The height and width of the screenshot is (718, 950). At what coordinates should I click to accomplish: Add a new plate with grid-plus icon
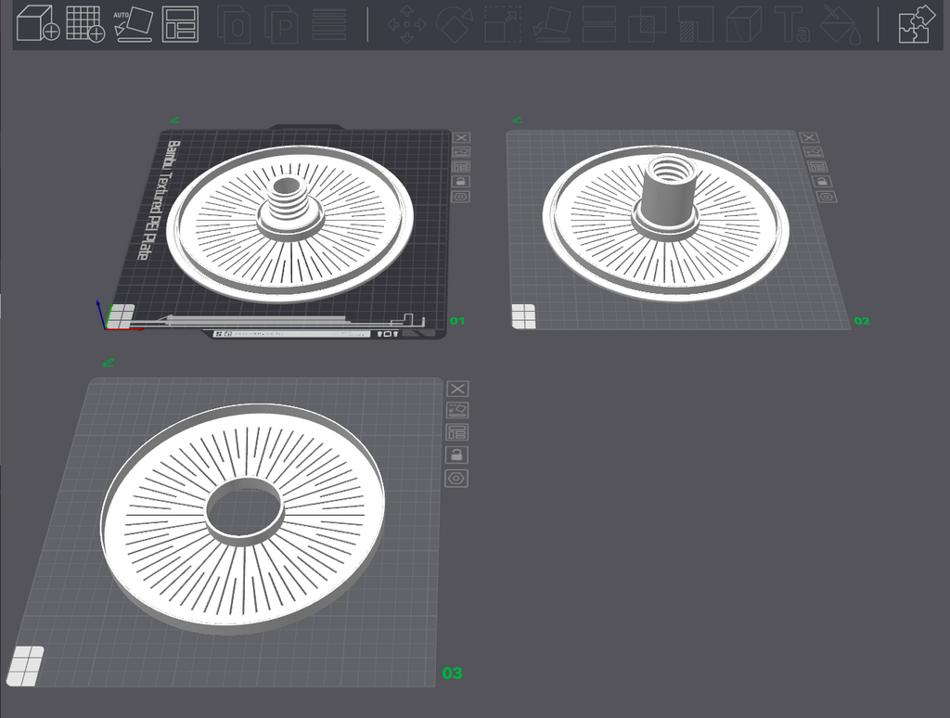(84, 23)
